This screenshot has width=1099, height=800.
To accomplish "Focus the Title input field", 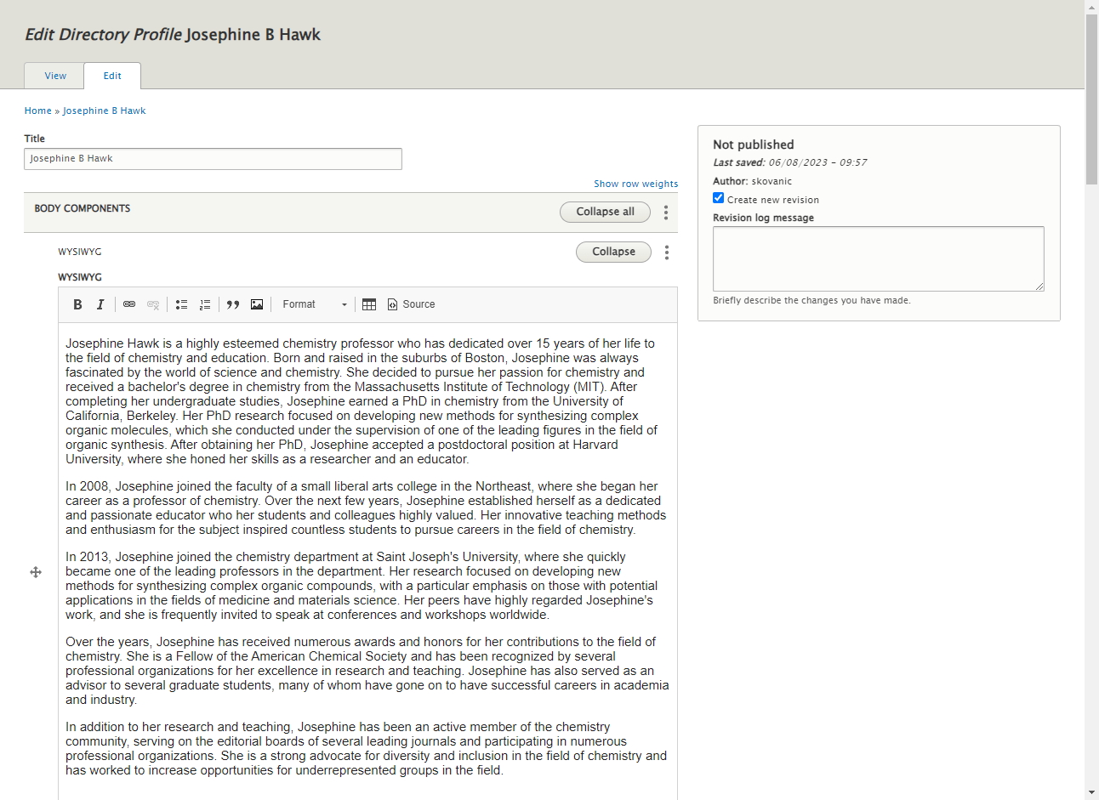I will coord(213,159).
